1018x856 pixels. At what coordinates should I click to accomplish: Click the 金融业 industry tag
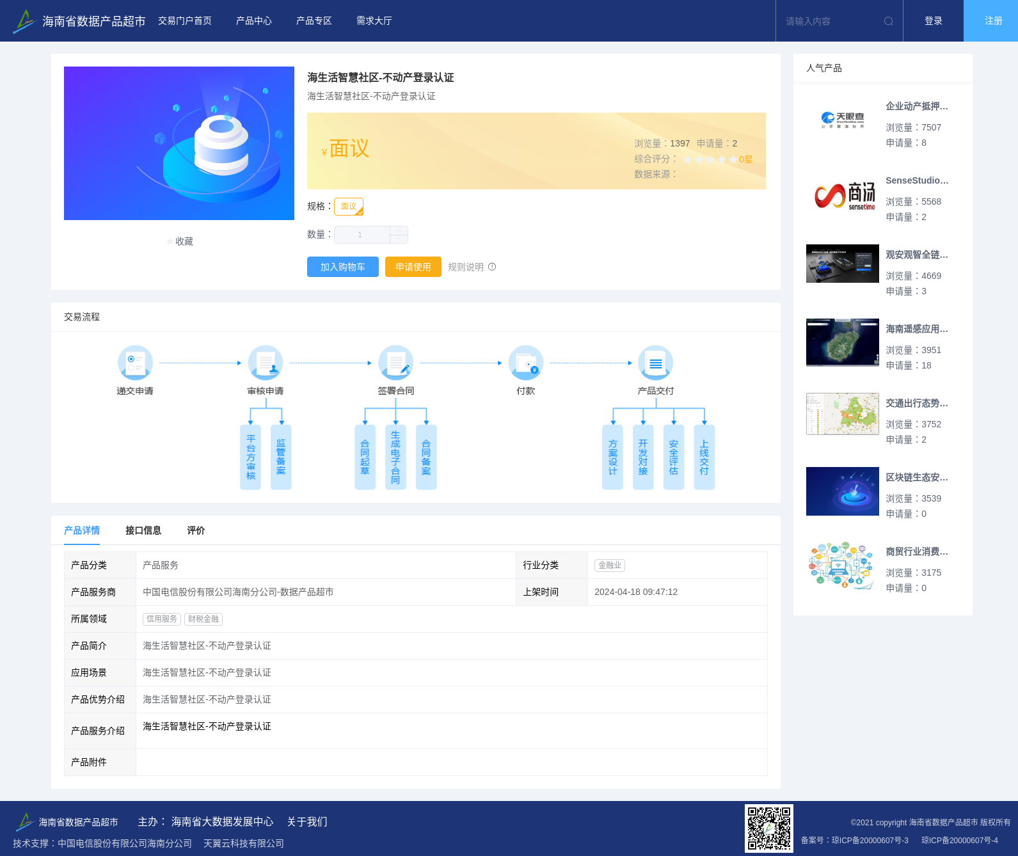610,566
